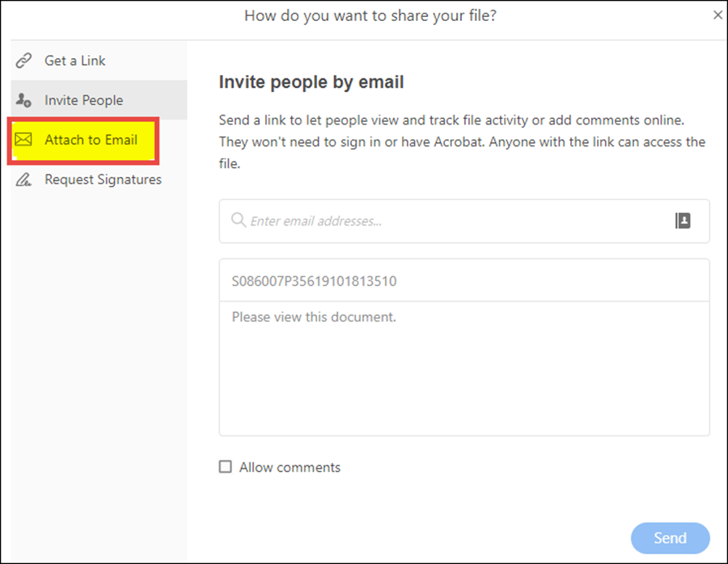This screenshot has width=728, height=564.
Task: Open the address book contacts icon
Action: coord(683,221)
